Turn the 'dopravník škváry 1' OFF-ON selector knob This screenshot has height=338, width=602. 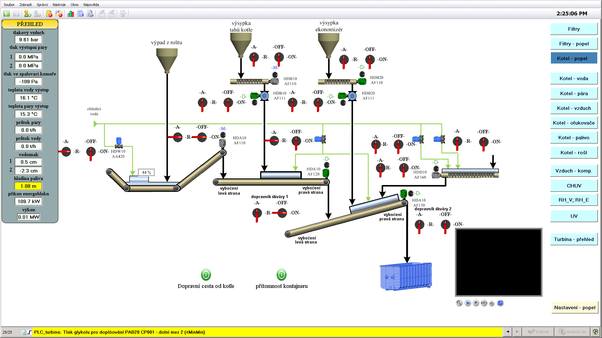(x=282, y=213)
